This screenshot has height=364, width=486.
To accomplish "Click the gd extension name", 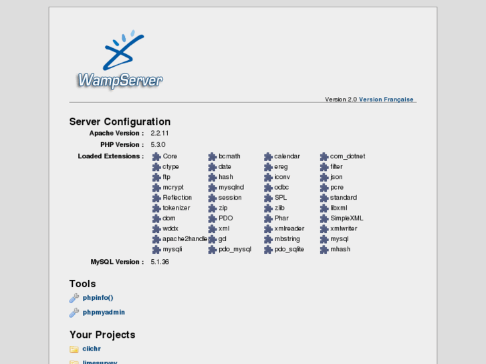I will pos(222,239).
